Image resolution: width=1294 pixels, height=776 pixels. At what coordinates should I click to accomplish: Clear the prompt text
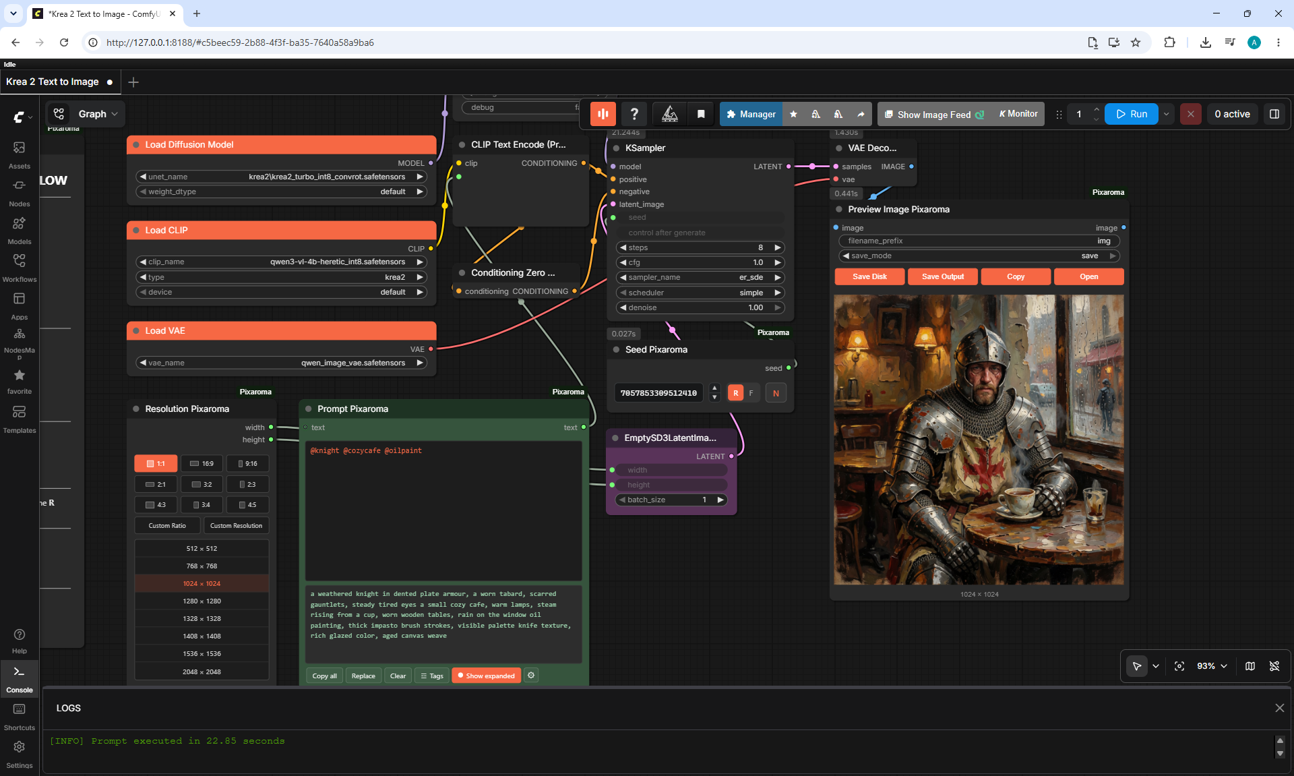[x=398, y=676]
